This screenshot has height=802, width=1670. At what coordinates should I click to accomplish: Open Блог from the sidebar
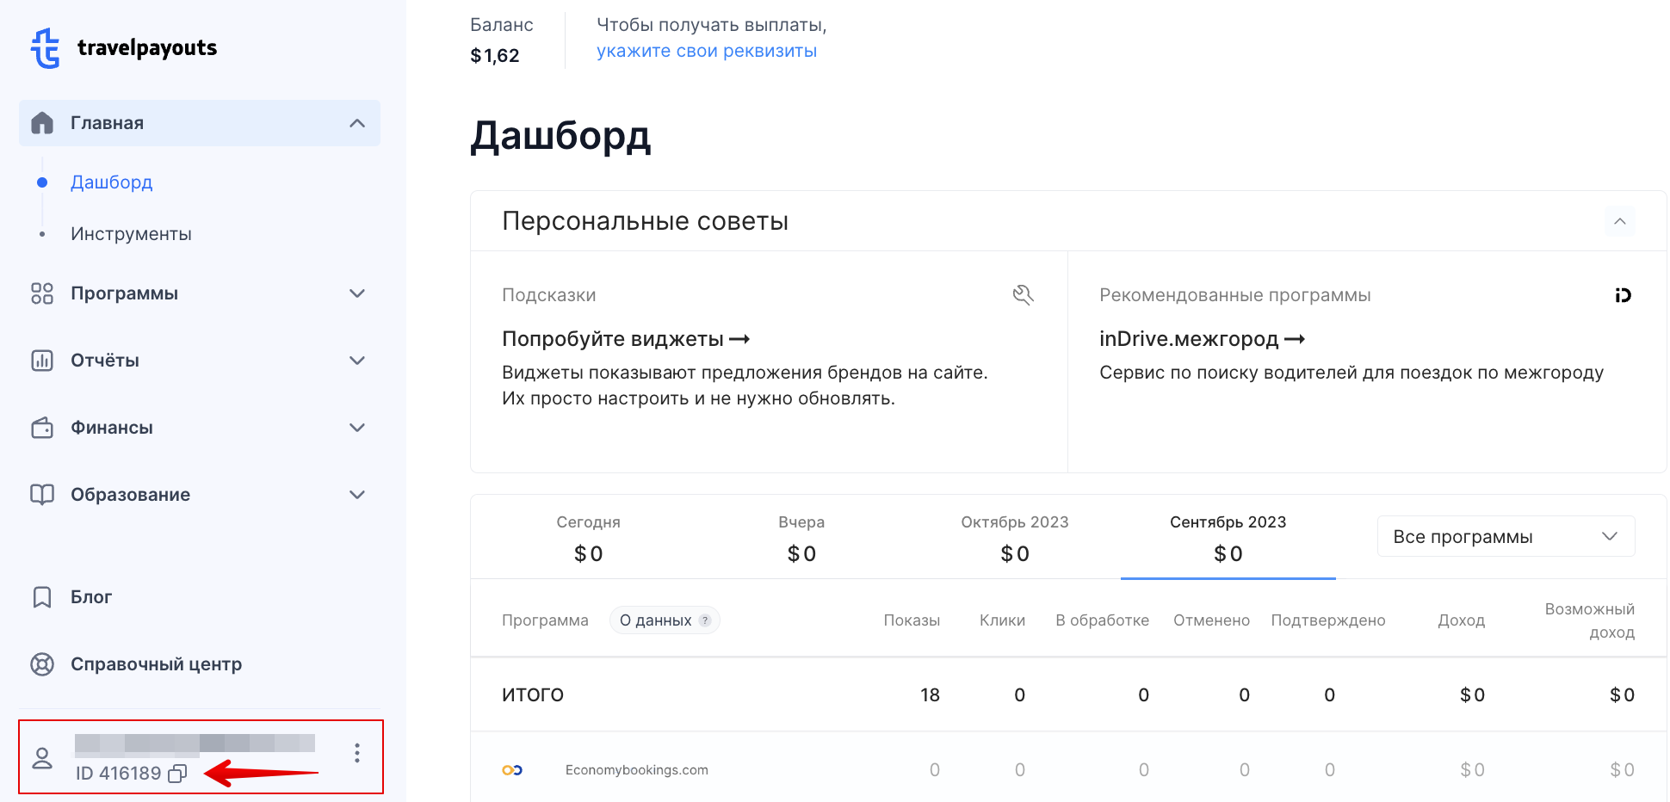pos(90,597)
